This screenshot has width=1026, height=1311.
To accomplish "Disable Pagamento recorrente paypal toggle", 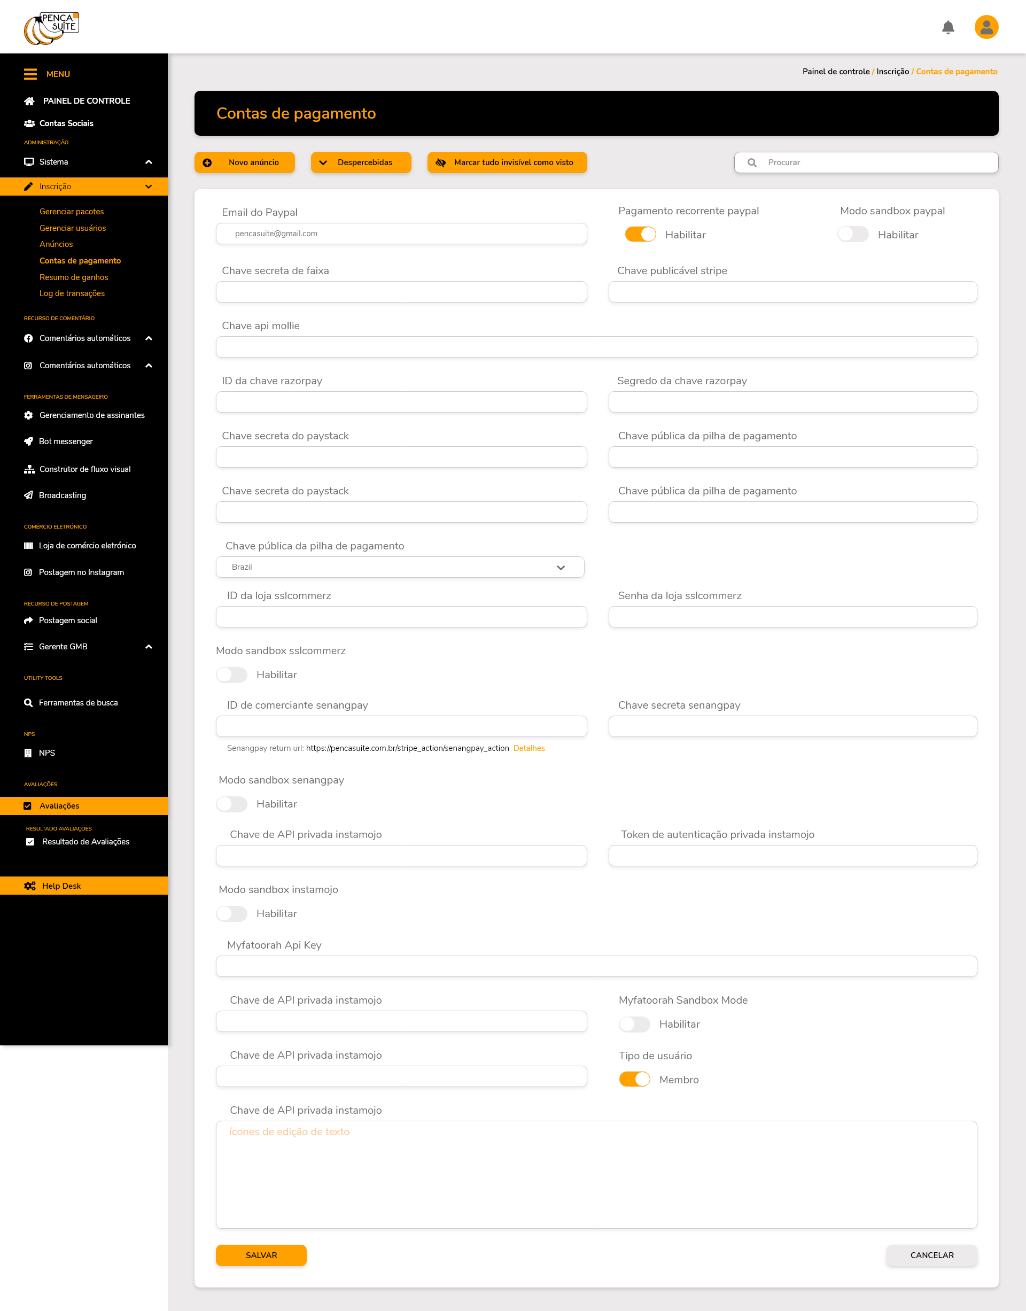I will click(640, 234).
